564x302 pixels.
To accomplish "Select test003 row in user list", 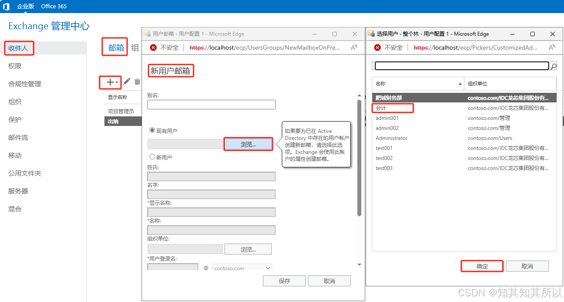I will click(464, 168).
